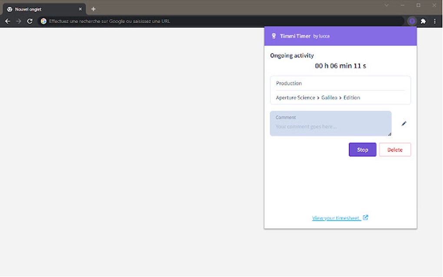Delete the current timer activity
The image size is (443, 277).
pyautogui.click(x=395, y=149)
